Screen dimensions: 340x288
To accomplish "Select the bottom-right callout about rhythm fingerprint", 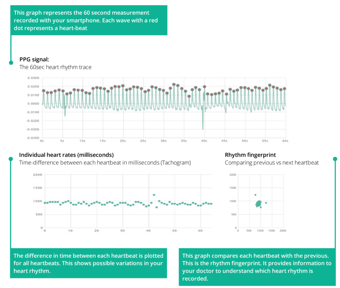I will (257, 267).
